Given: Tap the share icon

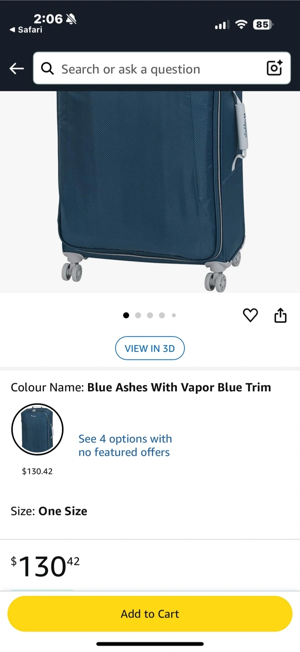Looking at the screenshot, I should (281, 315).
